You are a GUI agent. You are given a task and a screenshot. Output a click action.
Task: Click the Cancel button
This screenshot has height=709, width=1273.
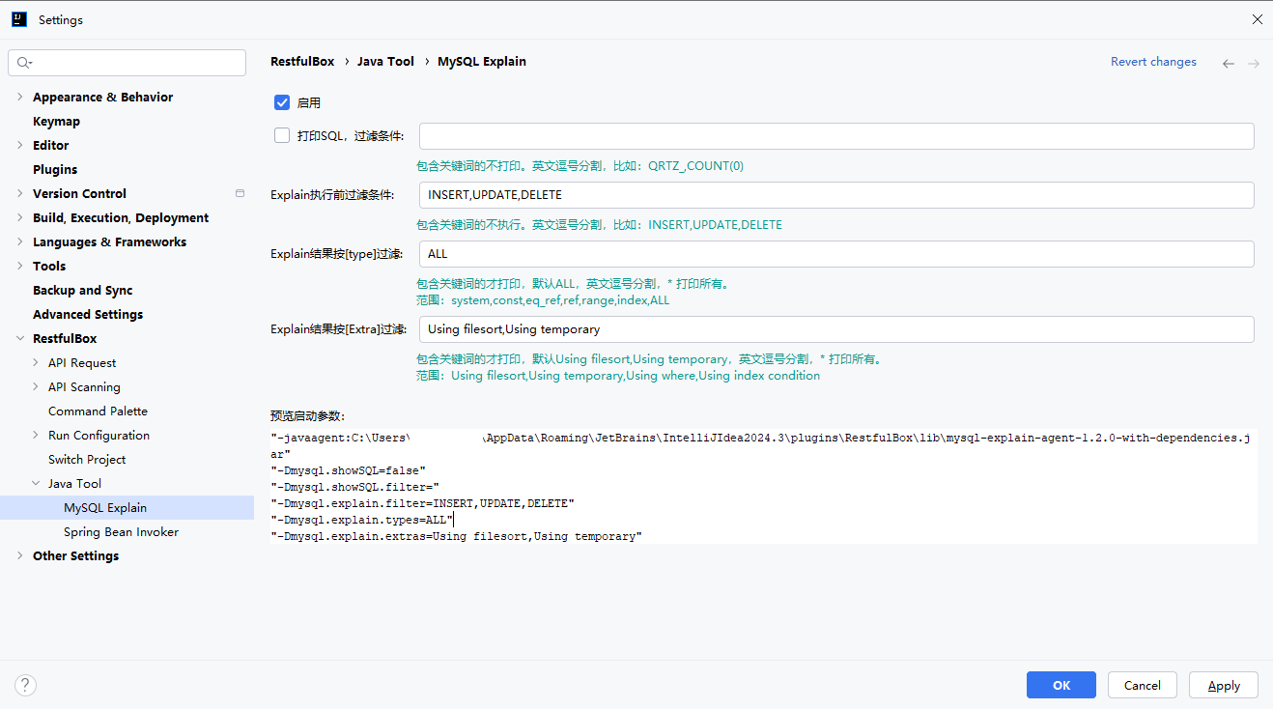tap(1143, 685)
